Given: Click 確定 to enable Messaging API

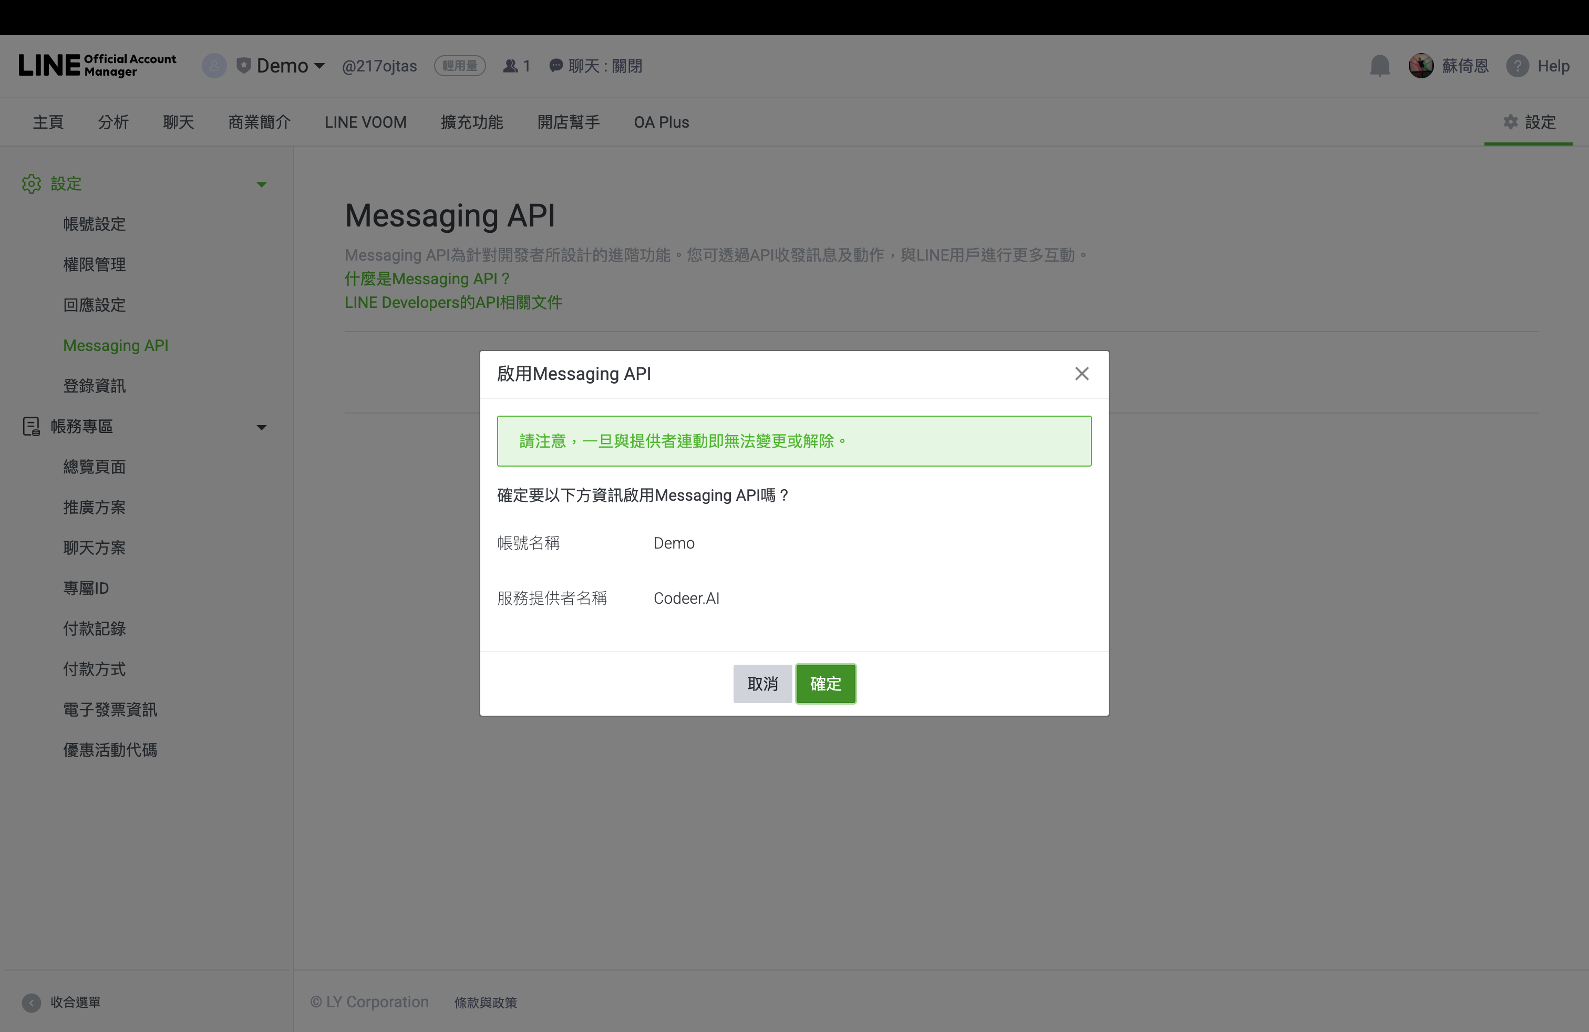Looking at the screenshot, I should 825,684.
